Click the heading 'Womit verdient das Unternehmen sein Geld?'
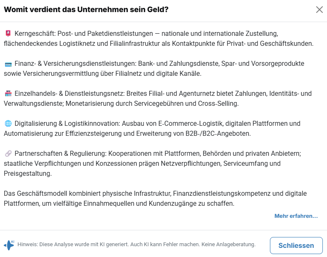 [x=86, y=10]
